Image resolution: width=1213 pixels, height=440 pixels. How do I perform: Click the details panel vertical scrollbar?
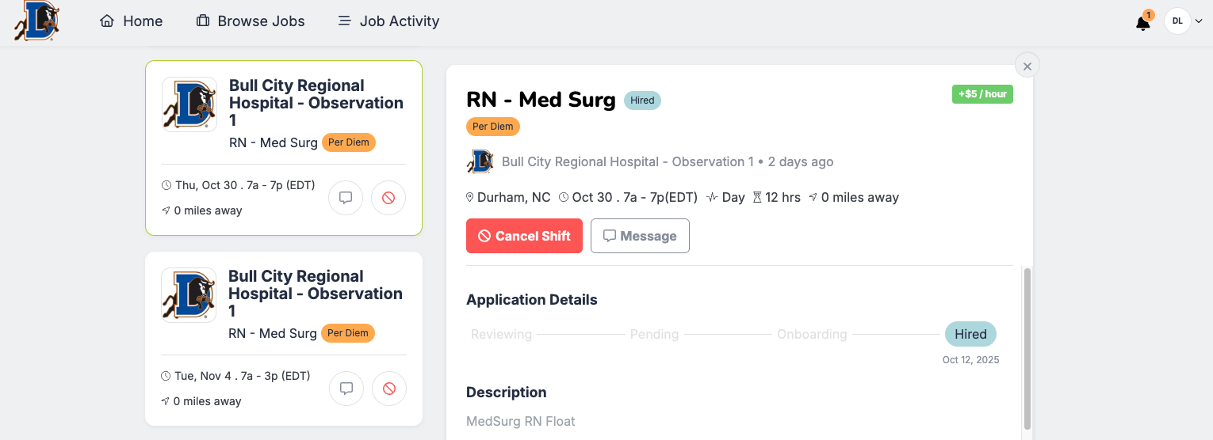1027,348
